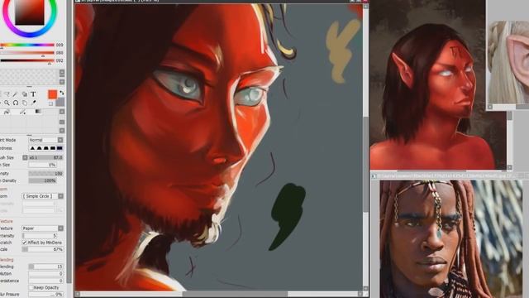This screenshot has width=529, height=298.
Task: Set texture Scale slider showing 67%
Action: (42, 249)
